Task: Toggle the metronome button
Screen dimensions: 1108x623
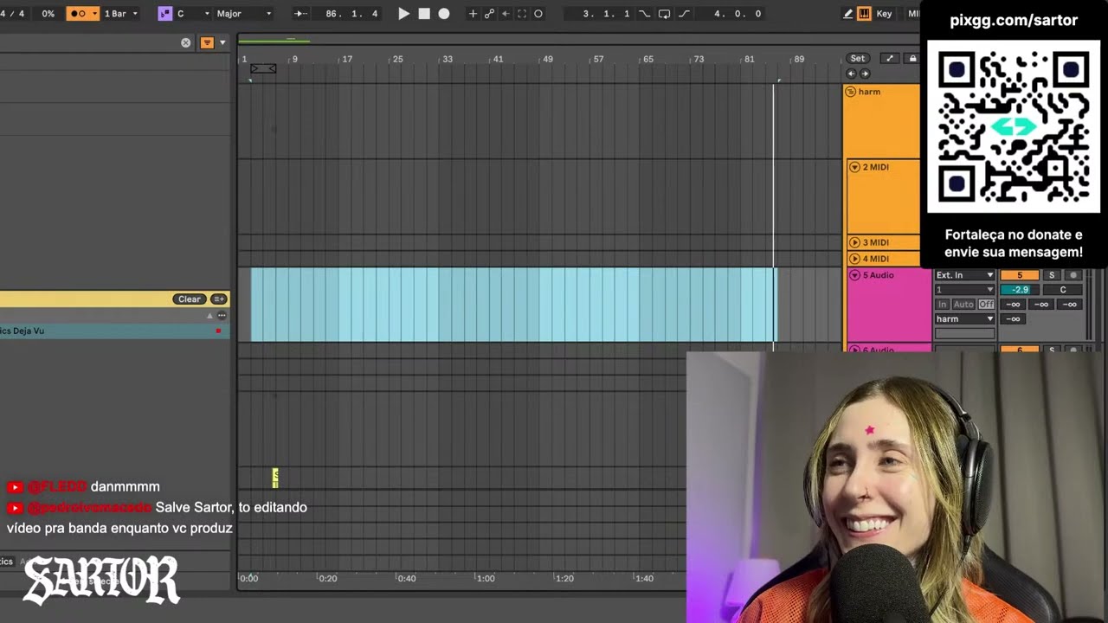Action: 78,14
